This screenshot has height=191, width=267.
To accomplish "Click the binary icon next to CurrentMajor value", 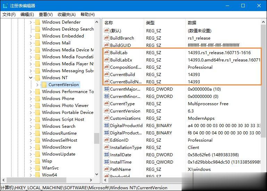I will [x=107, y=89].
